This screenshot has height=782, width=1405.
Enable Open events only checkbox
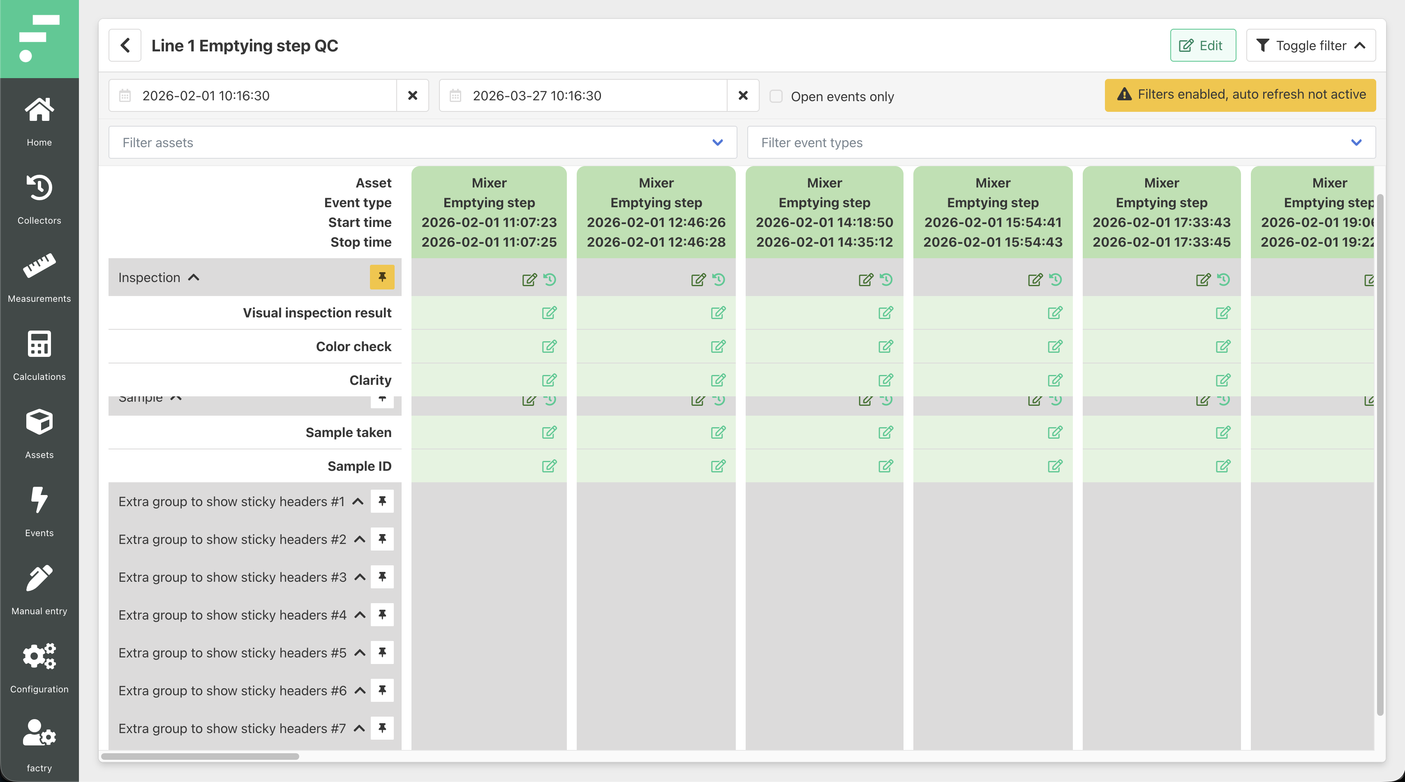point(776,97)
